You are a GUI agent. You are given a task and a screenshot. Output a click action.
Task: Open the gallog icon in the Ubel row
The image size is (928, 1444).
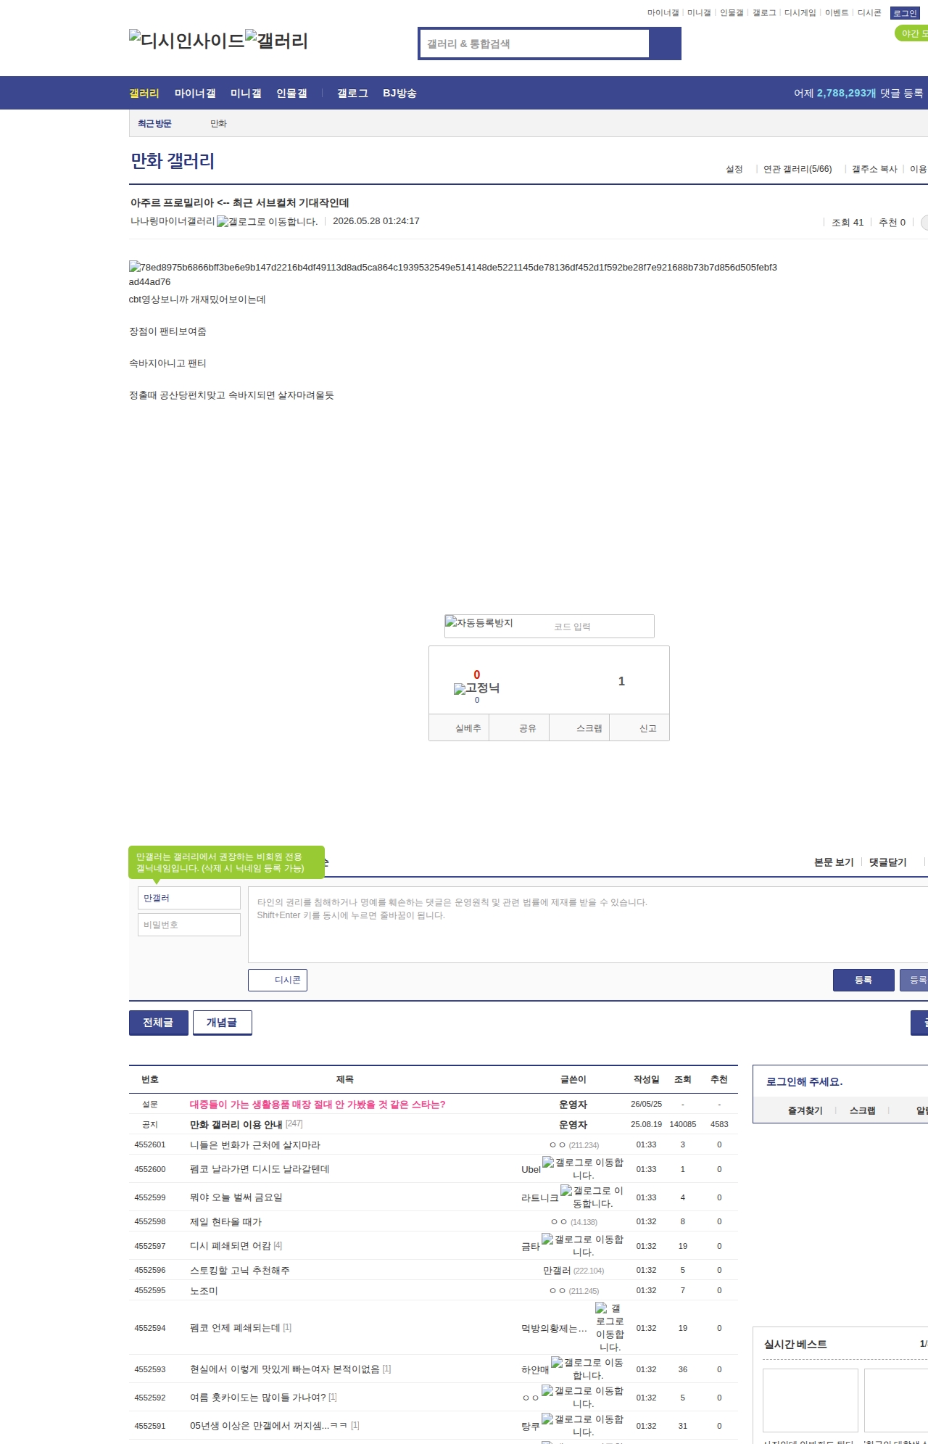click(583, 1168)
